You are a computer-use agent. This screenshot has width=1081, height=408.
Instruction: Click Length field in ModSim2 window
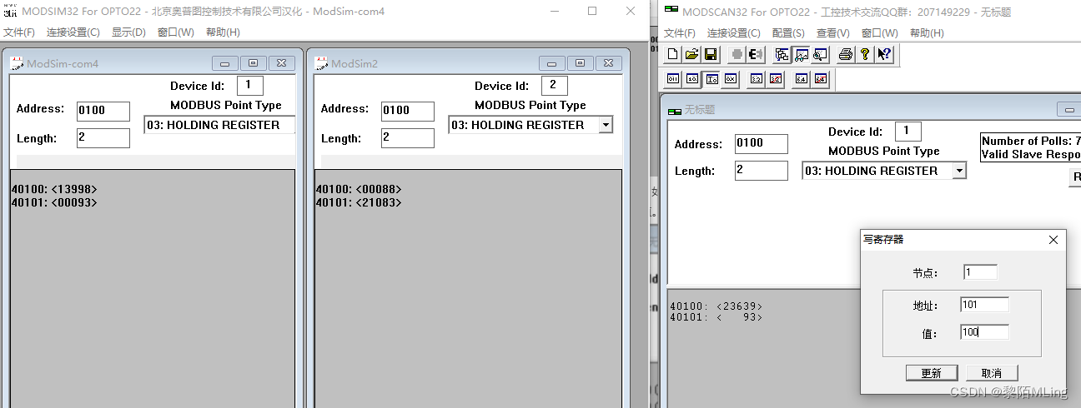click(408, 137)
